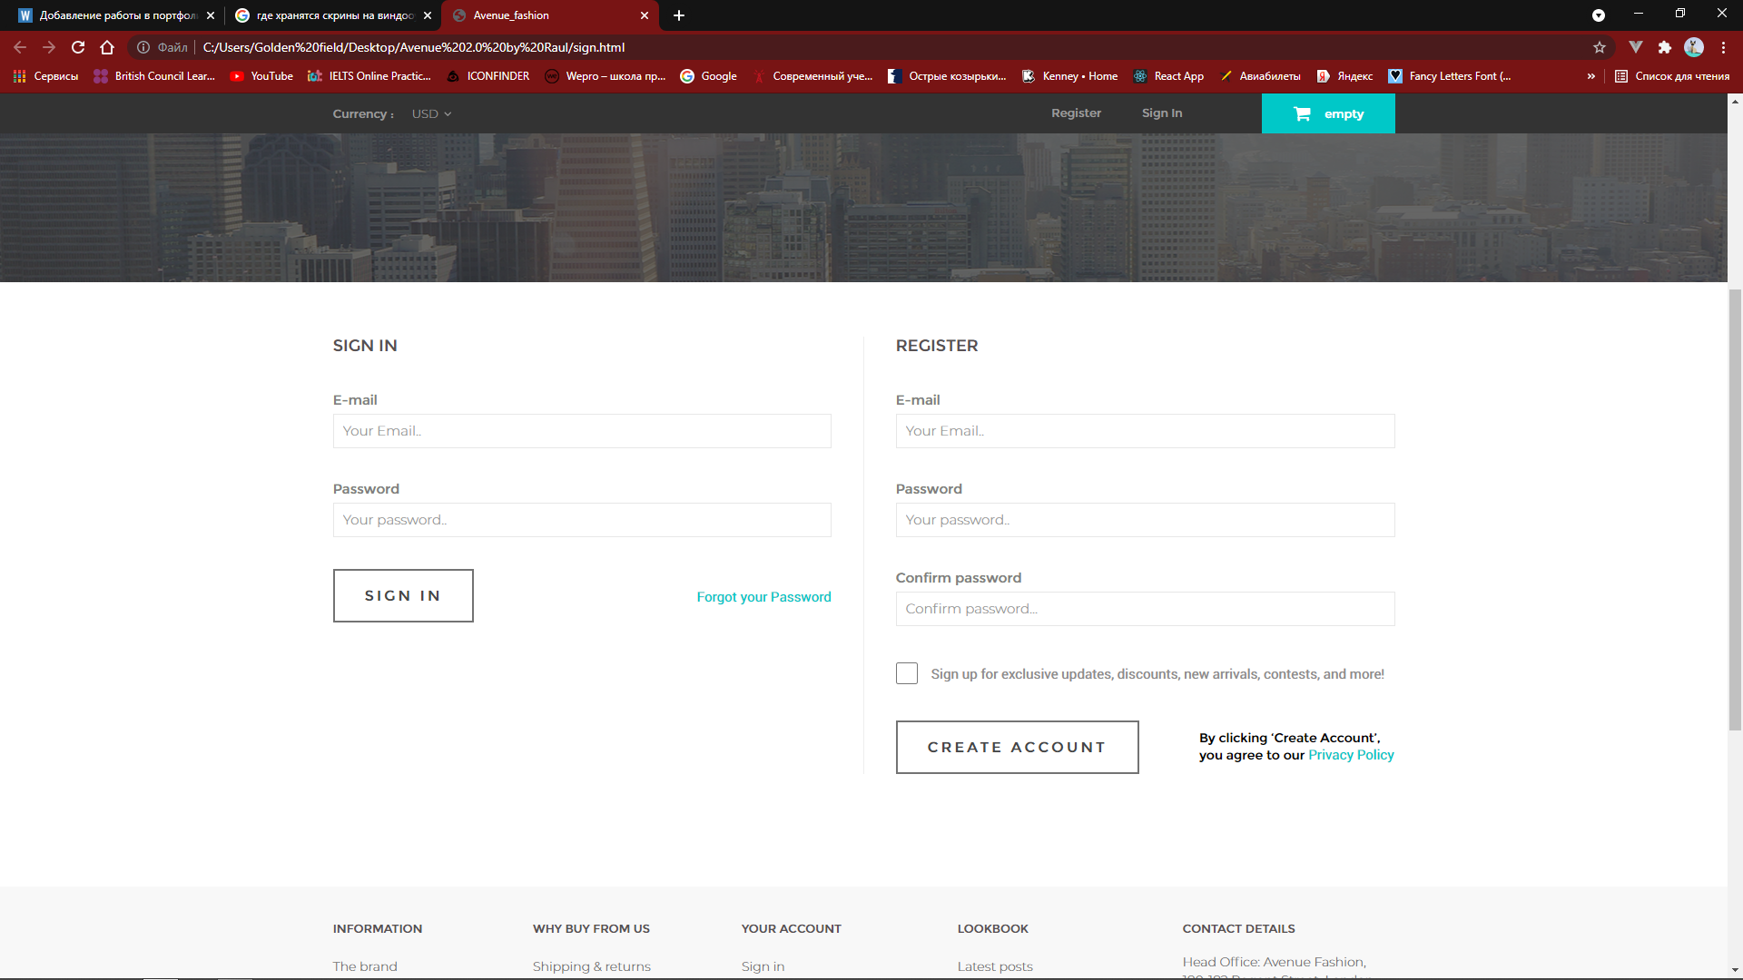This screenshot has height=980, width=1743.
Task: Click the browser back arrow
Action: tap(20, 47)
